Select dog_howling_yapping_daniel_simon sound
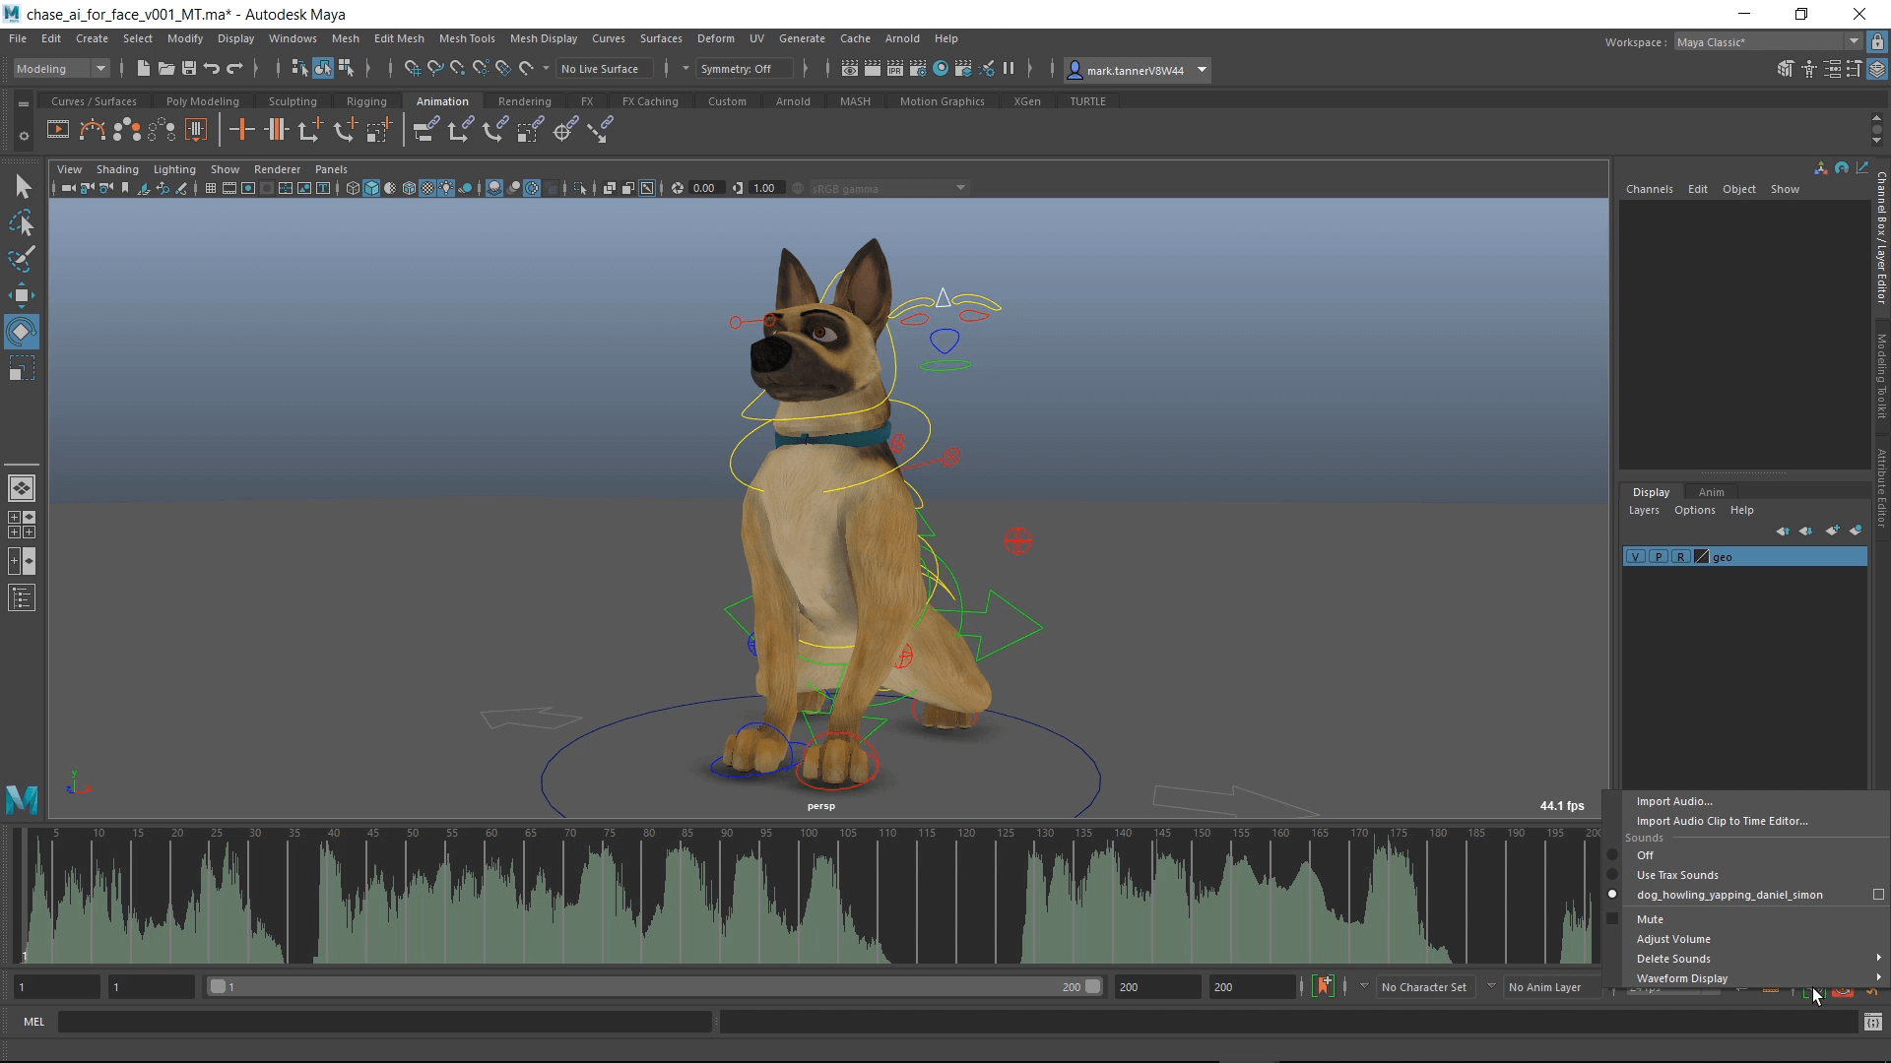The image size is (1891, 1063). pos(1729,895)
